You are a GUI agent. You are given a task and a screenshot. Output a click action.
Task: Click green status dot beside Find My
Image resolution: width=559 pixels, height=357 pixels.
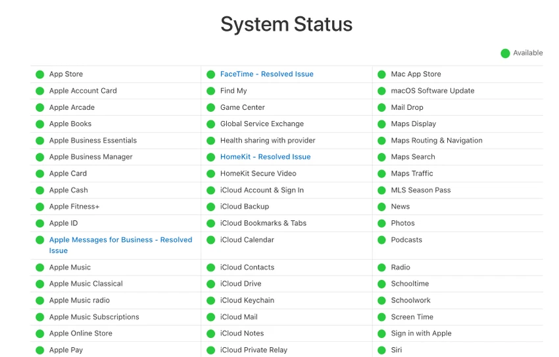click(x=210, y=91)
